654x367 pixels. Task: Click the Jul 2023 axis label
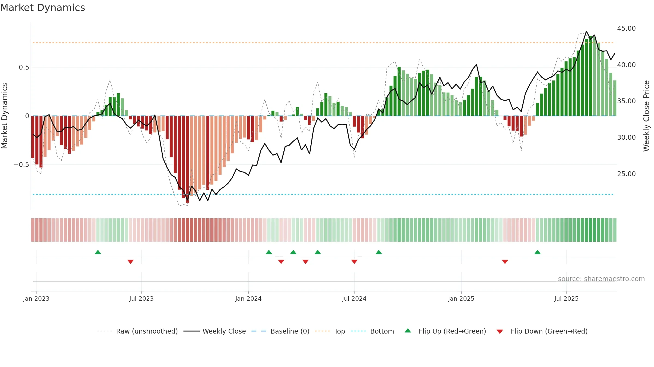[141, 298]
